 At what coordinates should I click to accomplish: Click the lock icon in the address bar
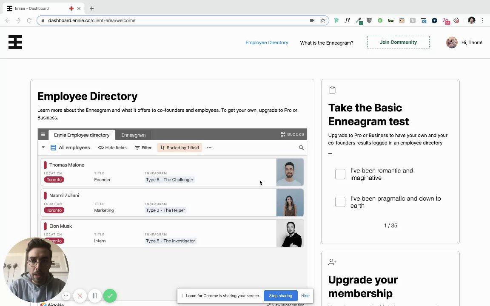tap(43, 20)
